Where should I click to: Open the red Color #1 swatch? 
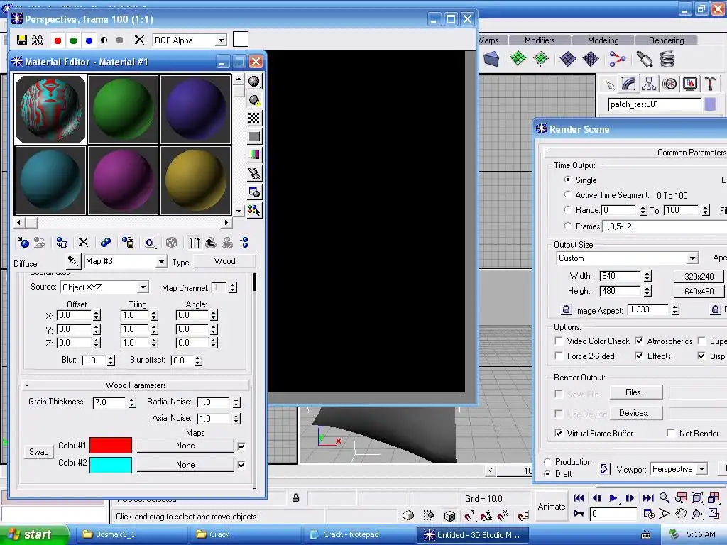point(110,446)
